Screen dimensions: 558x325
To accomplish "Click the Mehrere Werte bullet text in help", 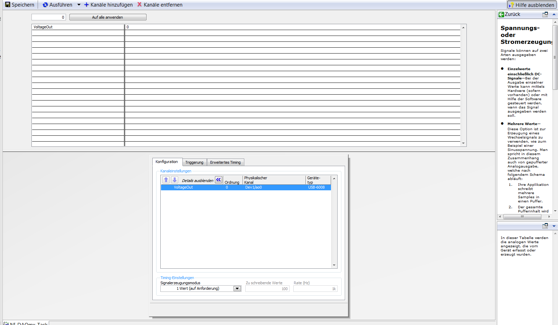I will pos(528,151).
